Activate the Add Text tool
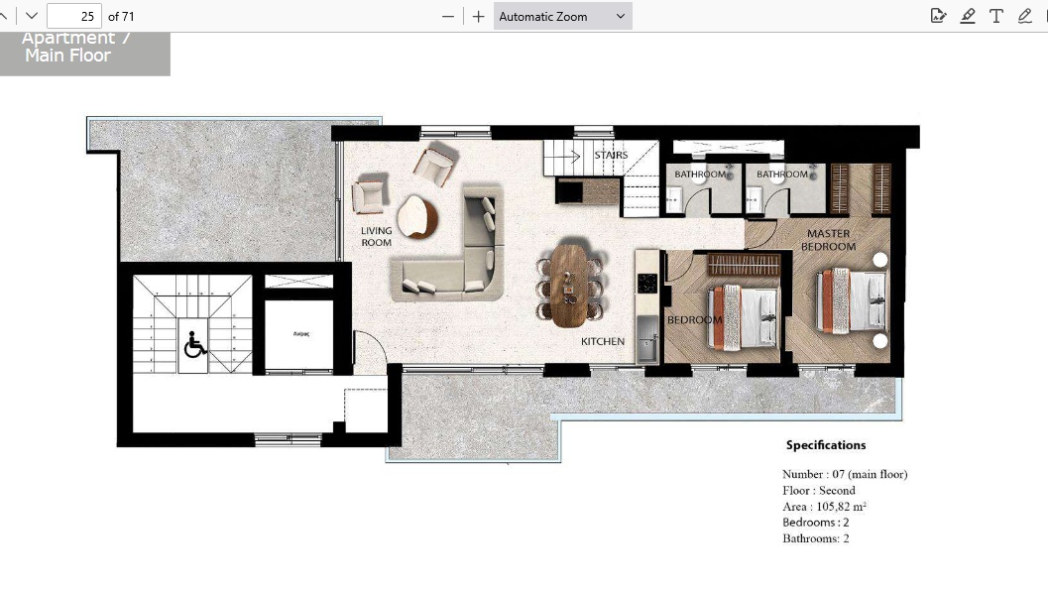The height and width of the screenshot is (590, 1048). point(996,16)
